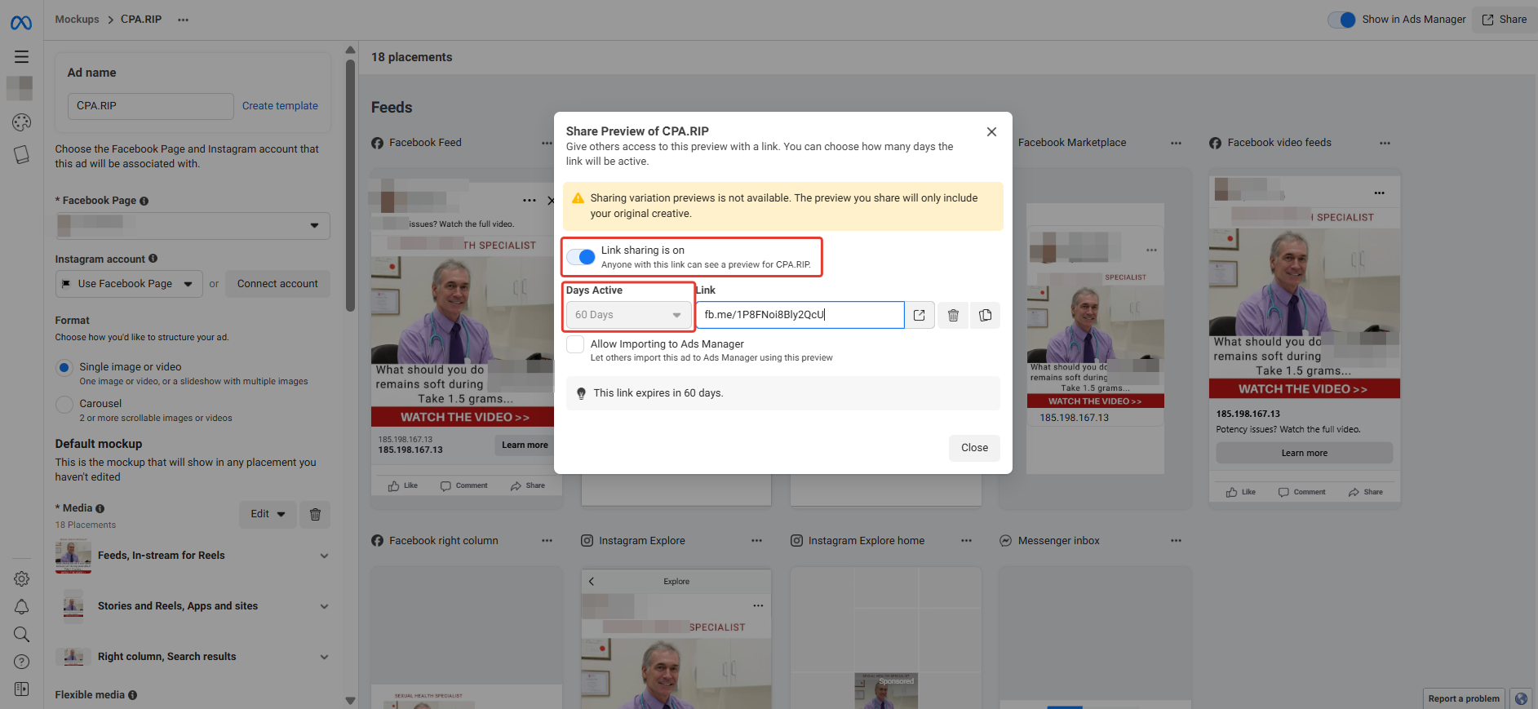The height and width of the screenshot is (709, 1538).
Task: Open the bottom sidebar panel icon
Action: [x=21, y=689]
